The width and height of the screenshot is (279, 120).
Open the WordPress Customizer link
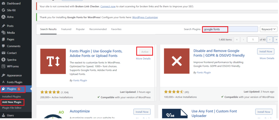(145, 17)
